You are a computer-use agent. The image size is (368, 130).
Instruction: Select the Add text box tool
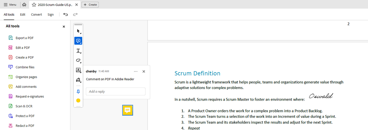[78, 70]
